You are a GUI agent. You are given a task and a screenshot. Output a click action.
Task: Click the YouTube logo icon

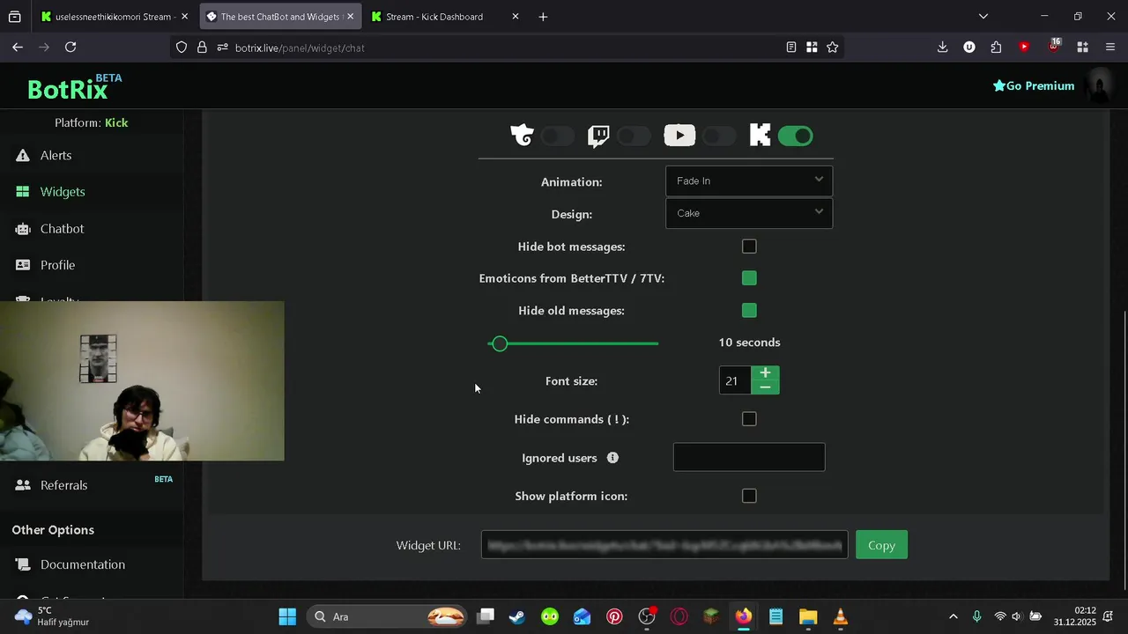[x=679, y=136]
